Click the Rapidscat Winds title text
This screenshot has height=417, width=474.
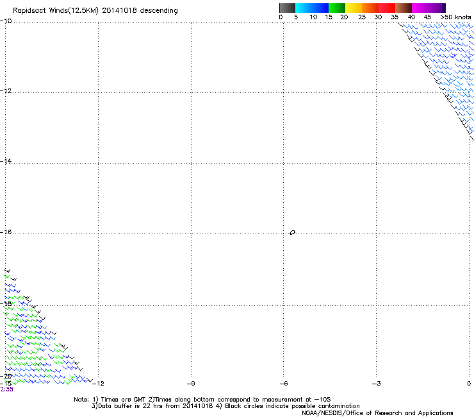95,11
